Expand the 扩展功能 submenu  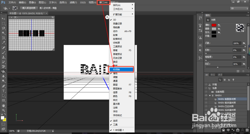(122, 14)
